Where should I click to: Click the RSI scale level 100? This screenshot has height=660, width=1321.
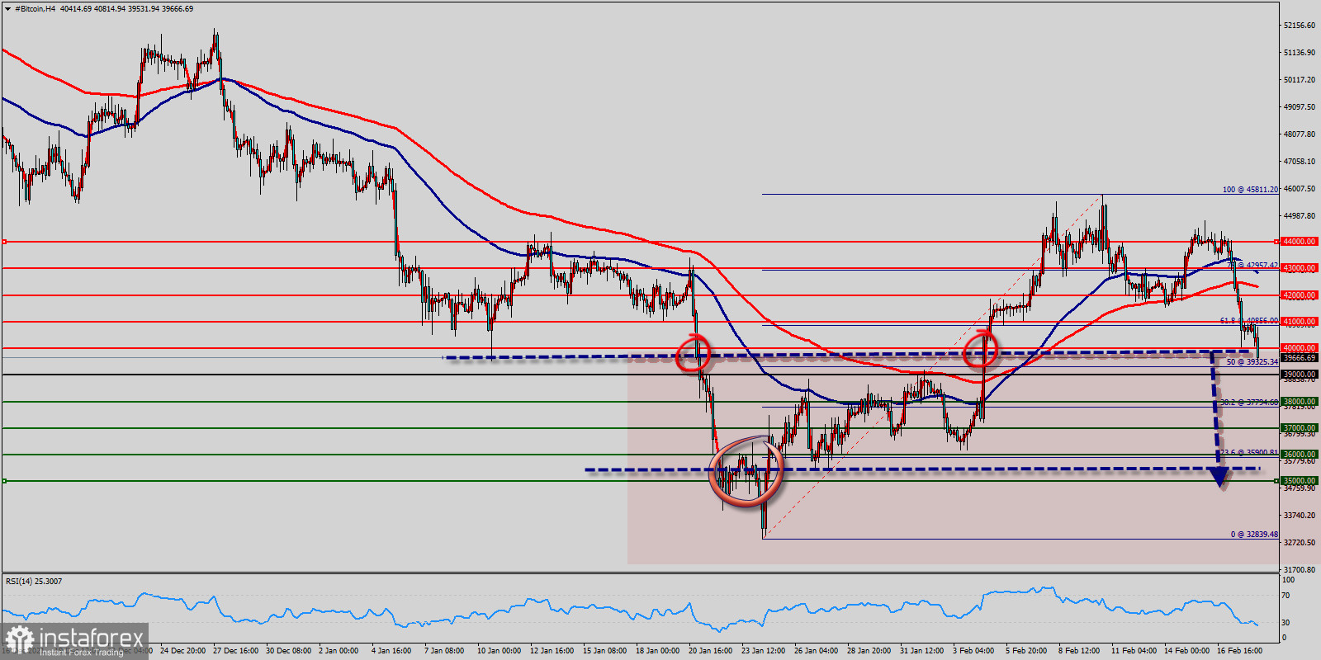pos(1288,581)
